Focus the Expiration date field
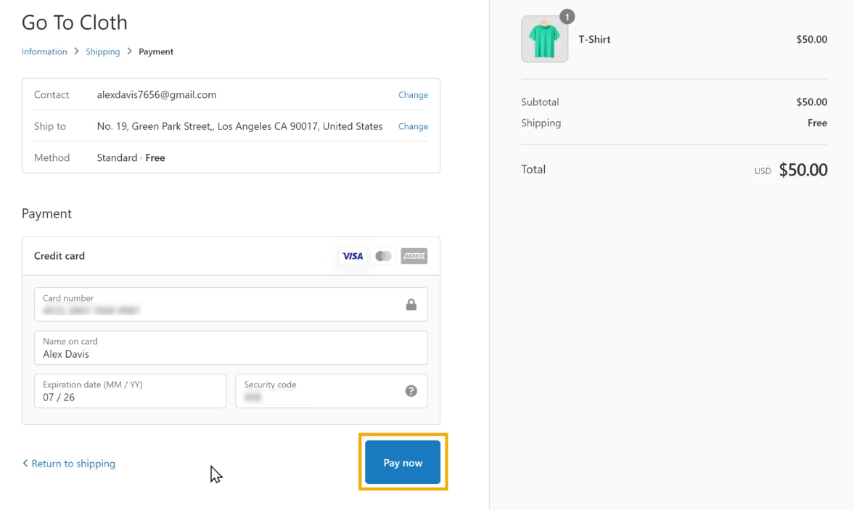 tap(130, 391)
